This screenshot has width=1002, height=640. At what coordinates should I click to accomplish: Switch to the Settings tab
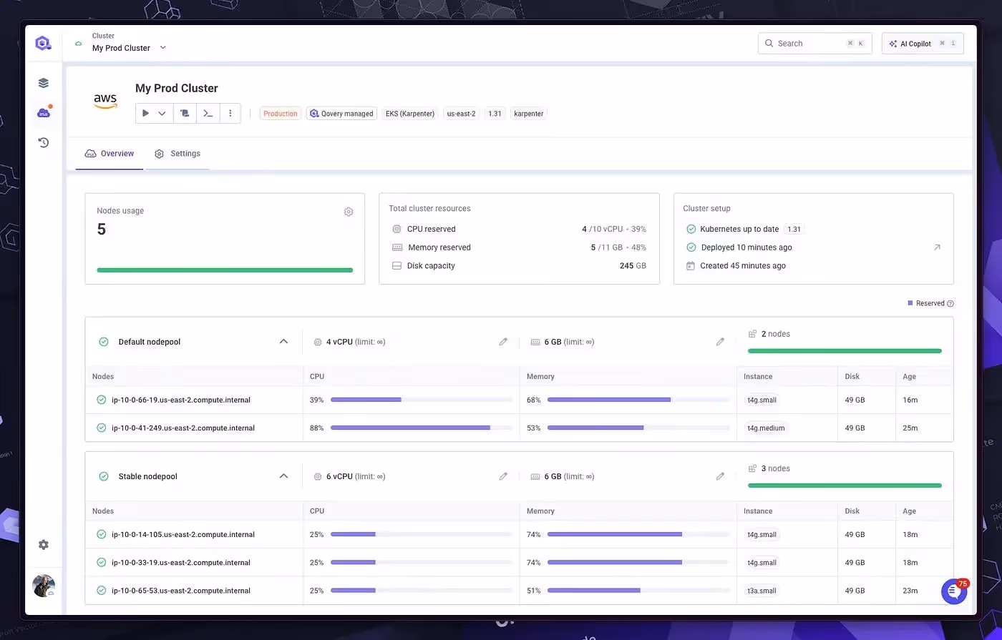pos(177,154)
